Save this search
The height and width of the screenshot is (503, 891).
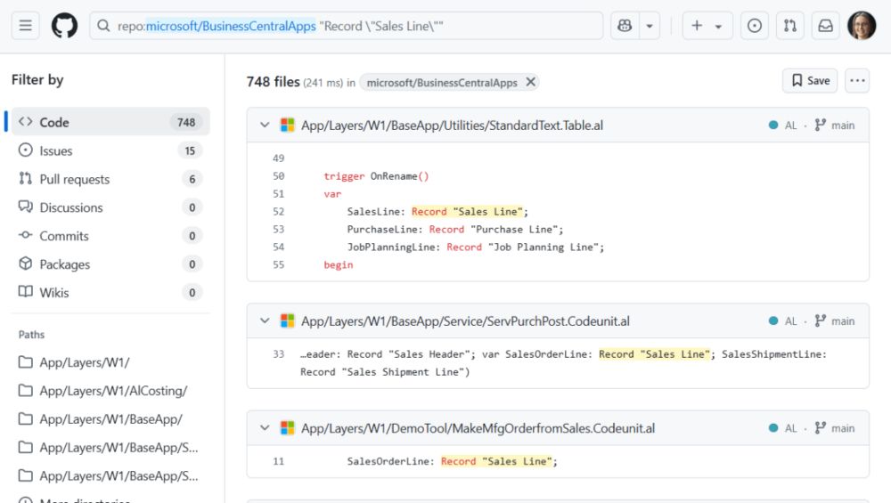tap(810, 81)
